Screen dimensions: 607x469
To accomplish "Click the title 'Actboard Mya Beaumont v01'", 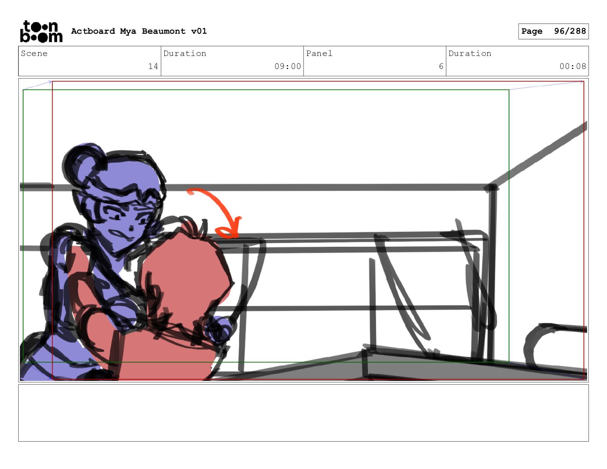I will point(139,31).
